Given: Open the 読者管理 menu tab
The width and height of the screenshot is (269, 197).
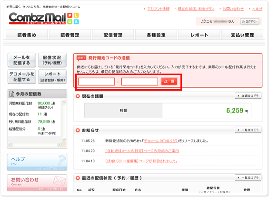Looking at the screenshot, I should point(70,35).
